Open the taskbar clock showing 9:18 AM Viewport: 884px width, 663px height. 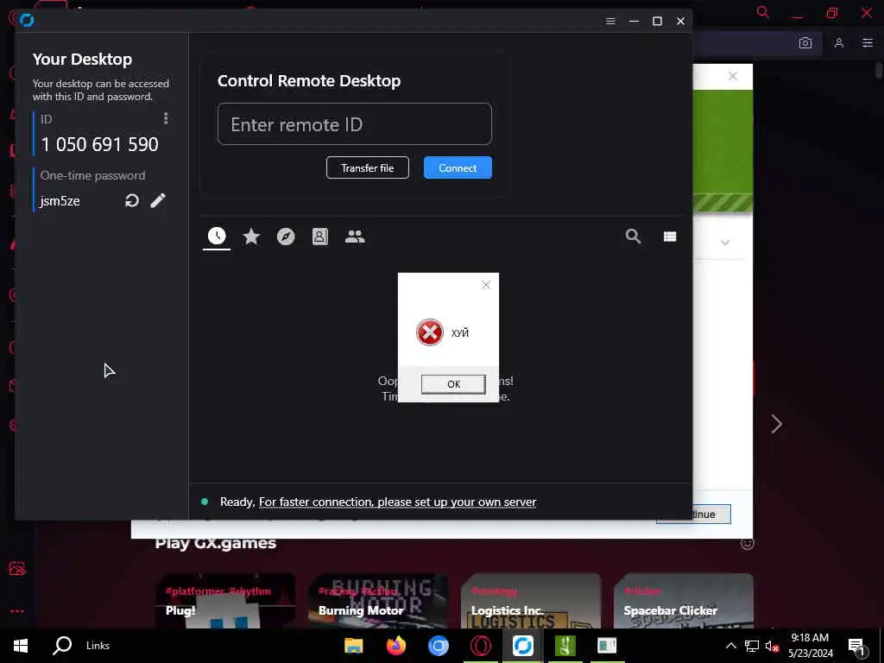[x=810, y=646]
